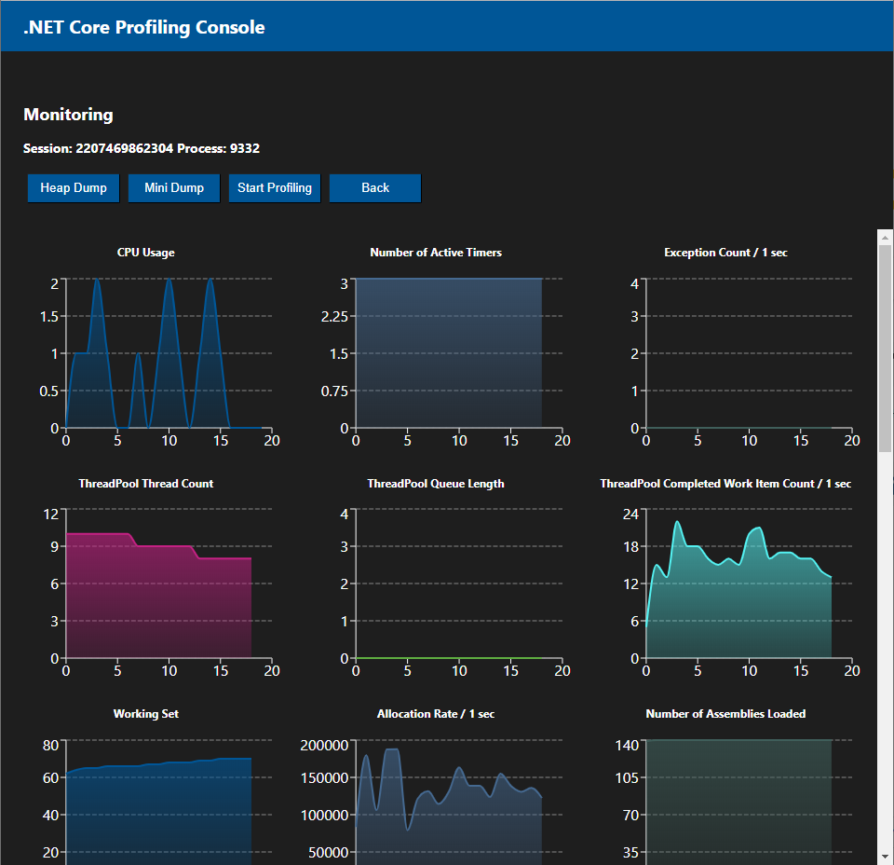Select ThreadPool Completed Work Item Count title
The height and width of the screenshot is (865, 894).
[725, 484]
